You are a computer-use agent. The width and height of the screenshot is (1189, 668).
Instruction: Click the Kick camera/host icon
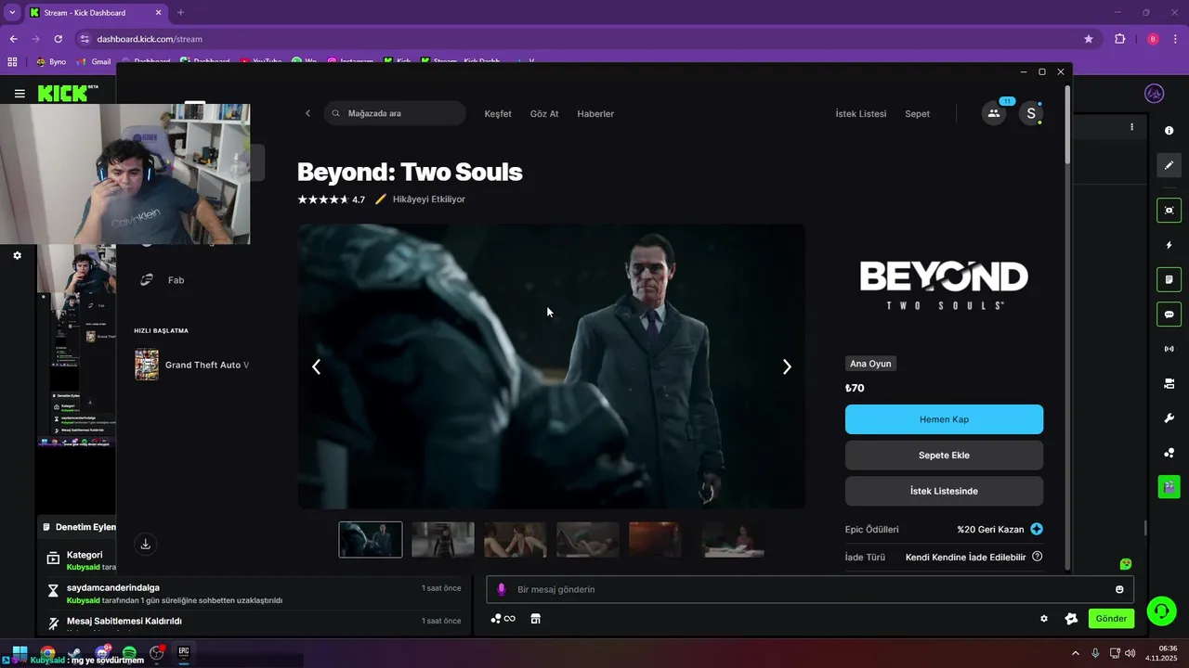pyautogui.click(x=1169, y=383)
